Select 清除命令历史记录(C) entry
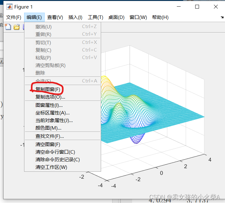The height and width of the screenshot is (203, 225). pyautogui.click(x=62, y=159)
